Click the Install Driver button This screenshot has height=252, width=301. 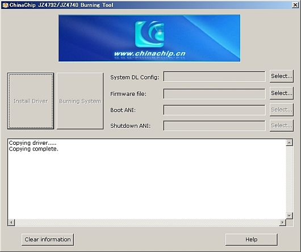coord(31,101)
